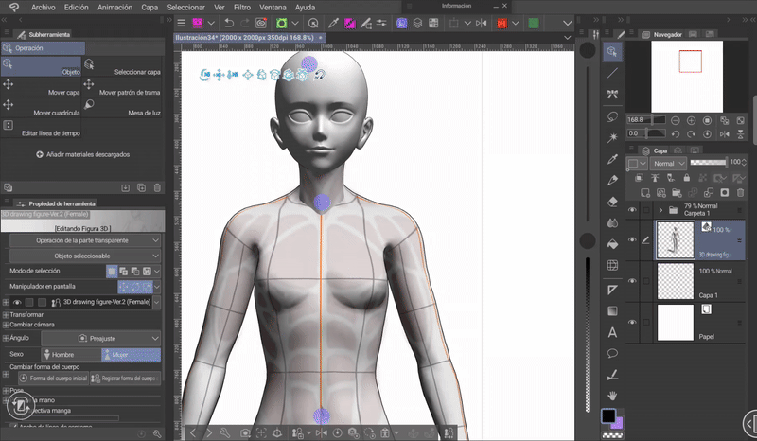Open the Animación menu
The width and height of the screenshot is (757, 441).
pos(114,7)
